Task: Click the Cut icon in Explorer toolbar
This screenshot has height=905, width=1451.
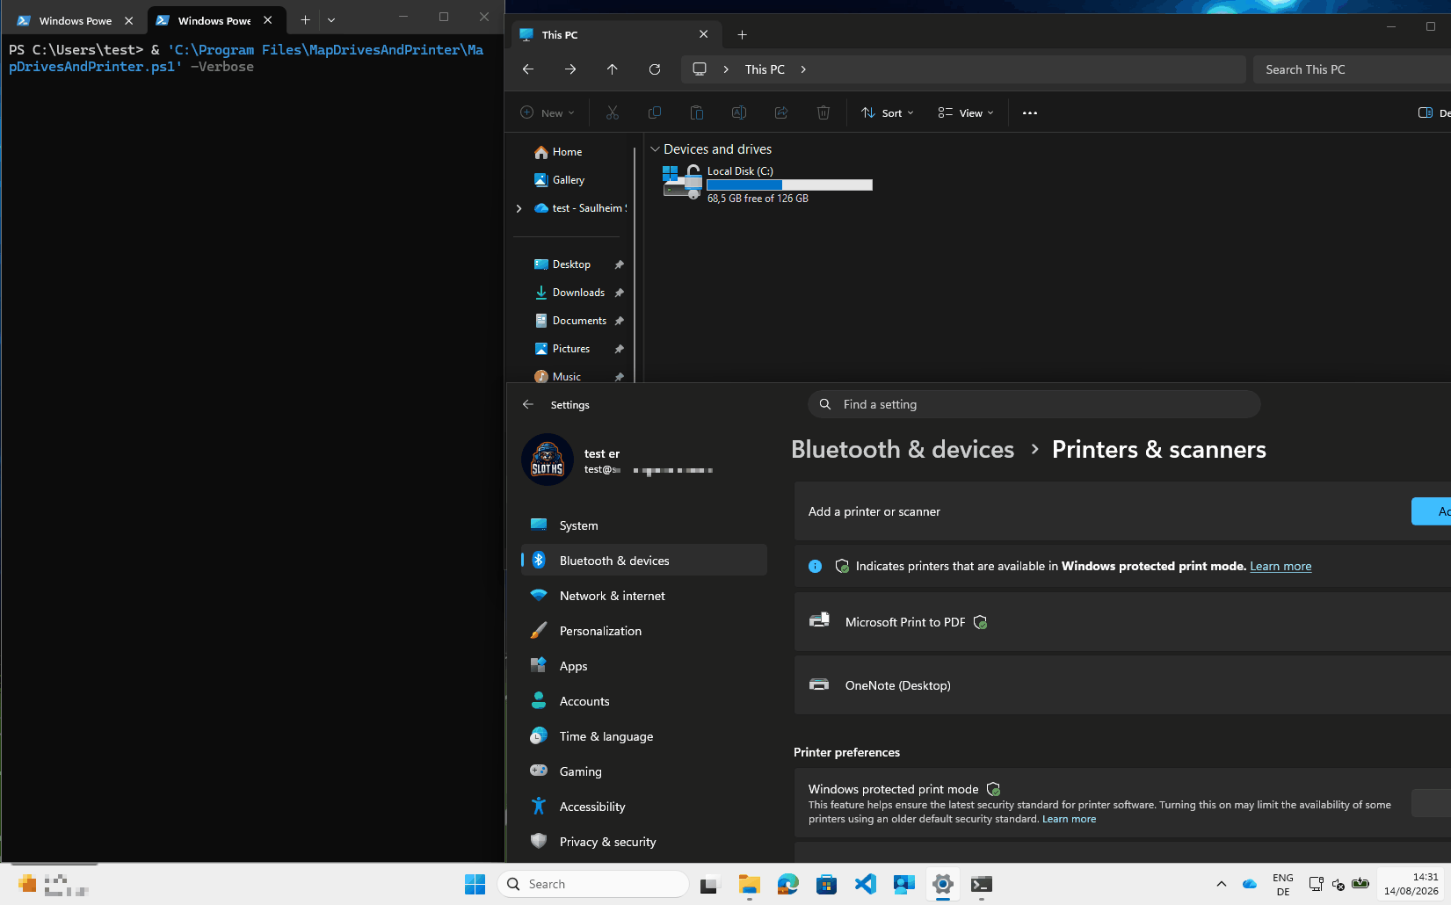Action: coord(613,112)
